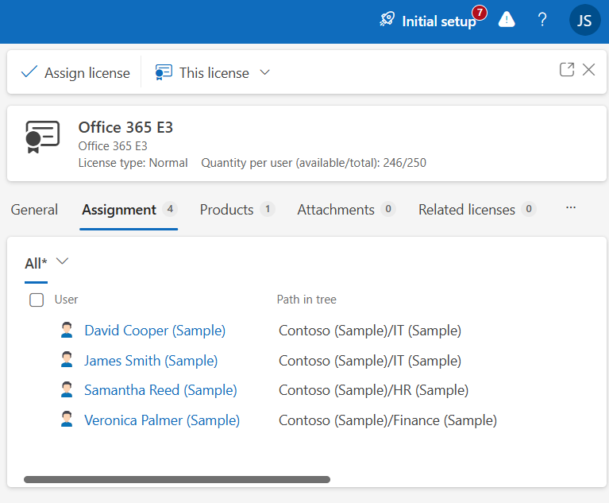The image size is (609, 503).
Task: Tick the select-all checkbox next to User
Action: pos(37,300)
